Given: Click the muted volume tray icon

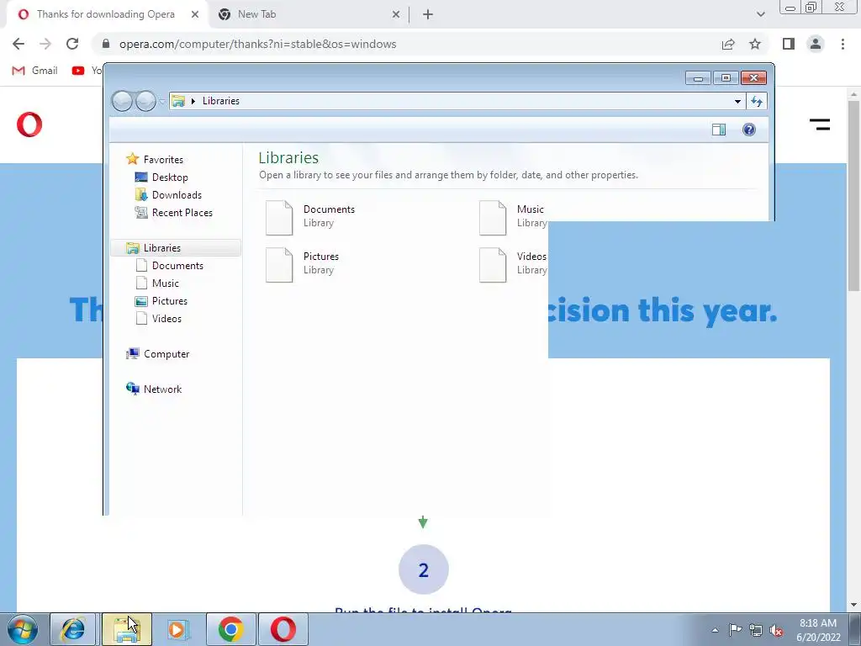Looking at the screenshot, I should pyautogui.click(x=776, y=631).
